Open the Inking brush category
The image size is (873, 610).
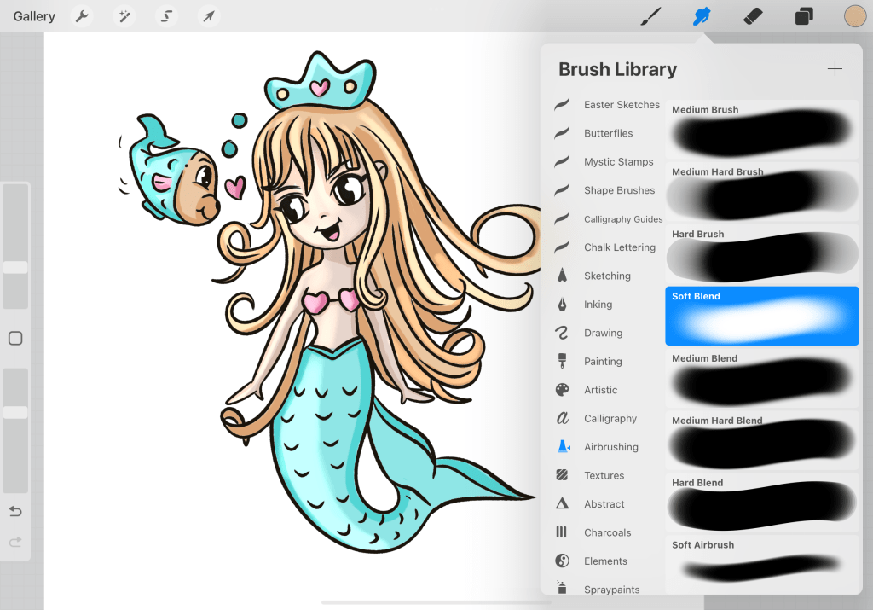[x=597, y=305]
